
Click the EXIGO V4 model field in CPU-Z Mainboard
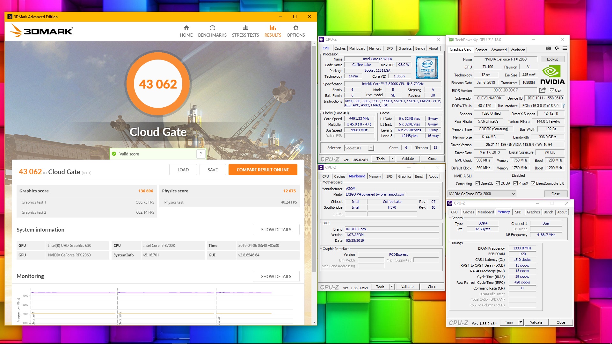tap(375, 194)
